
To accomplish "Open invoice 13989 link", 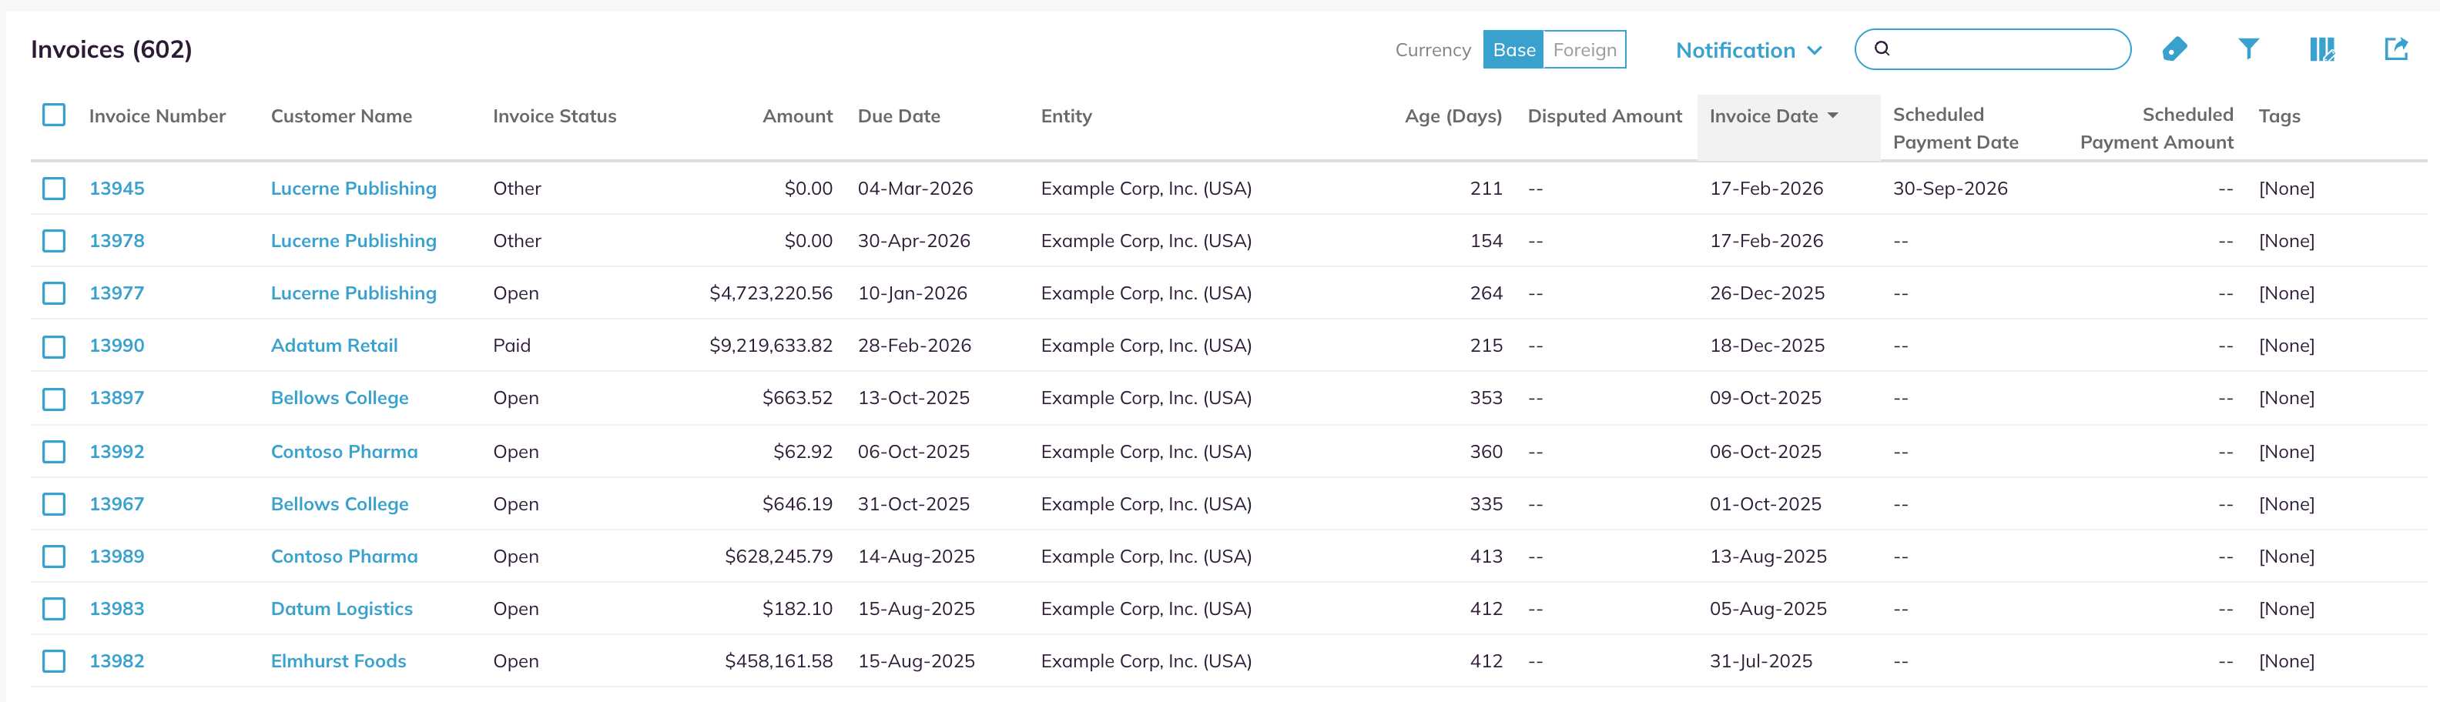I will 116,557.
